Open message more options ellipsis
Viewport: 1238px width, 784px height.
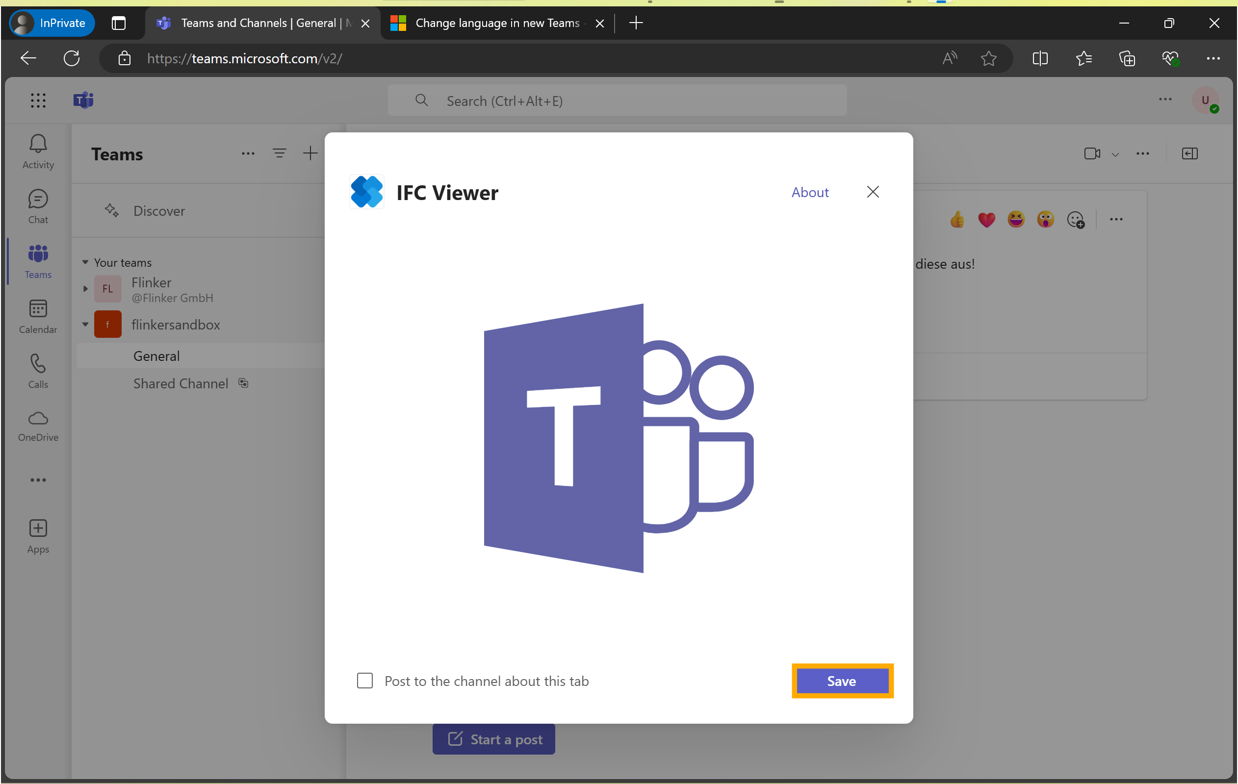[x=1116, y=220]
